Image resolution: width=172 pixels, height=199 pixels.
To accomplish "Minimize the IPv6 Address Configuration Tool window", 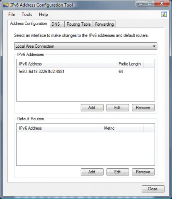I will [x=141, y=3].
